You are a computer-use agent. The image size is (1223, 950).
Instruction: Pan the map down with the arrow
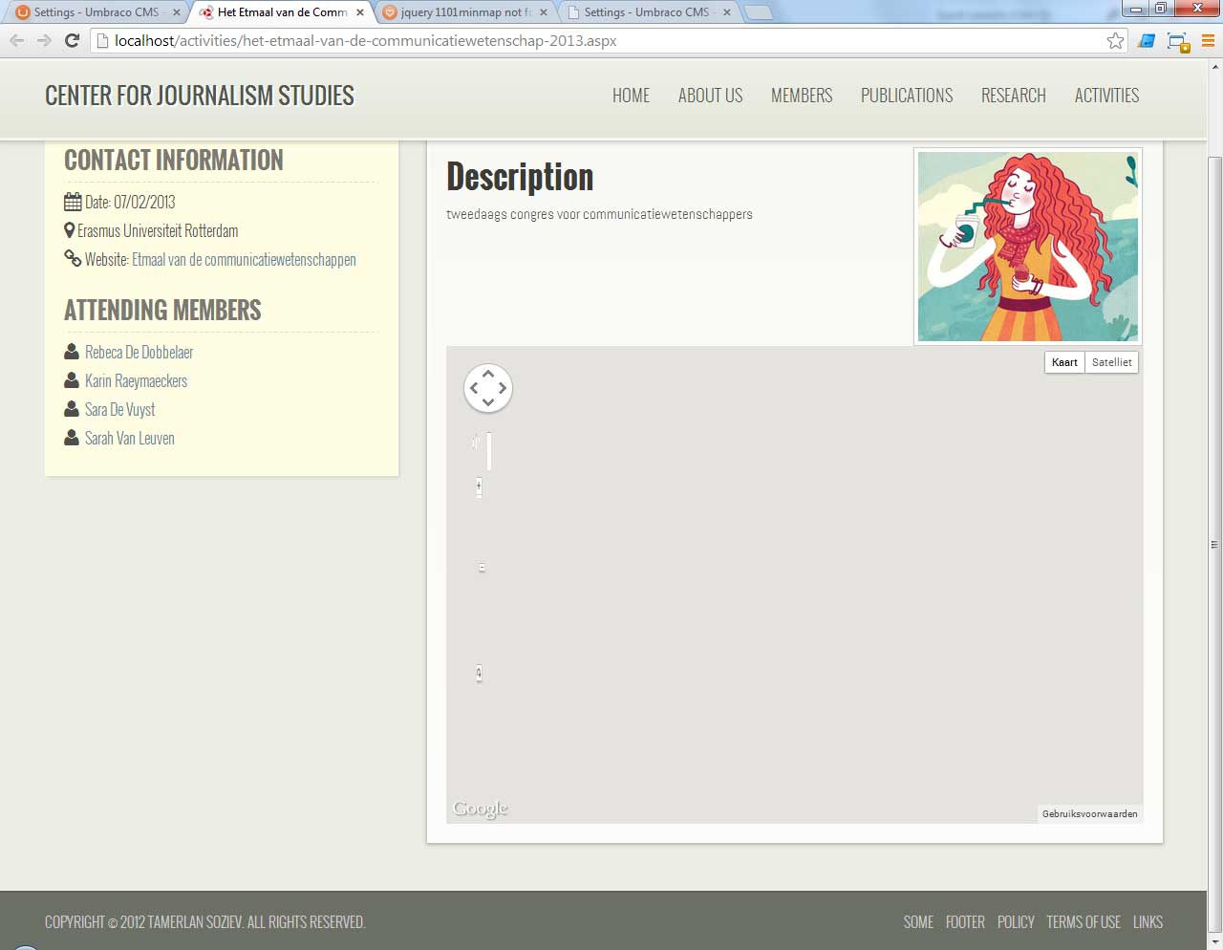(488, 402)
